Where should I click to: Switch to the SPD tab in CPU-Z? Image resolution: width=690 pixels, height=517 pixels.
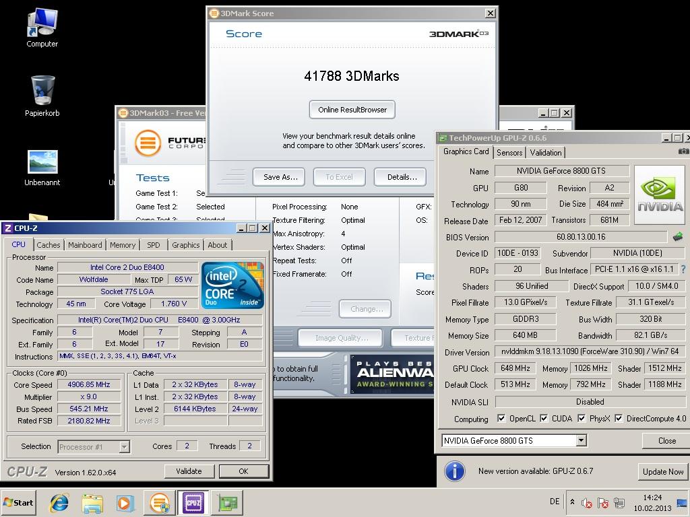pyautogui.click(x=154, y=245)
